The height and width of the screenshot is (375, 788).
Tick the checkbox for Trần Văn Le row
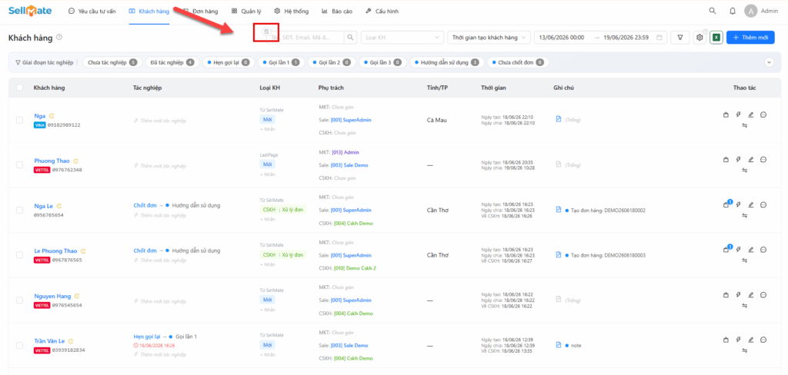[x=19, y=345]
